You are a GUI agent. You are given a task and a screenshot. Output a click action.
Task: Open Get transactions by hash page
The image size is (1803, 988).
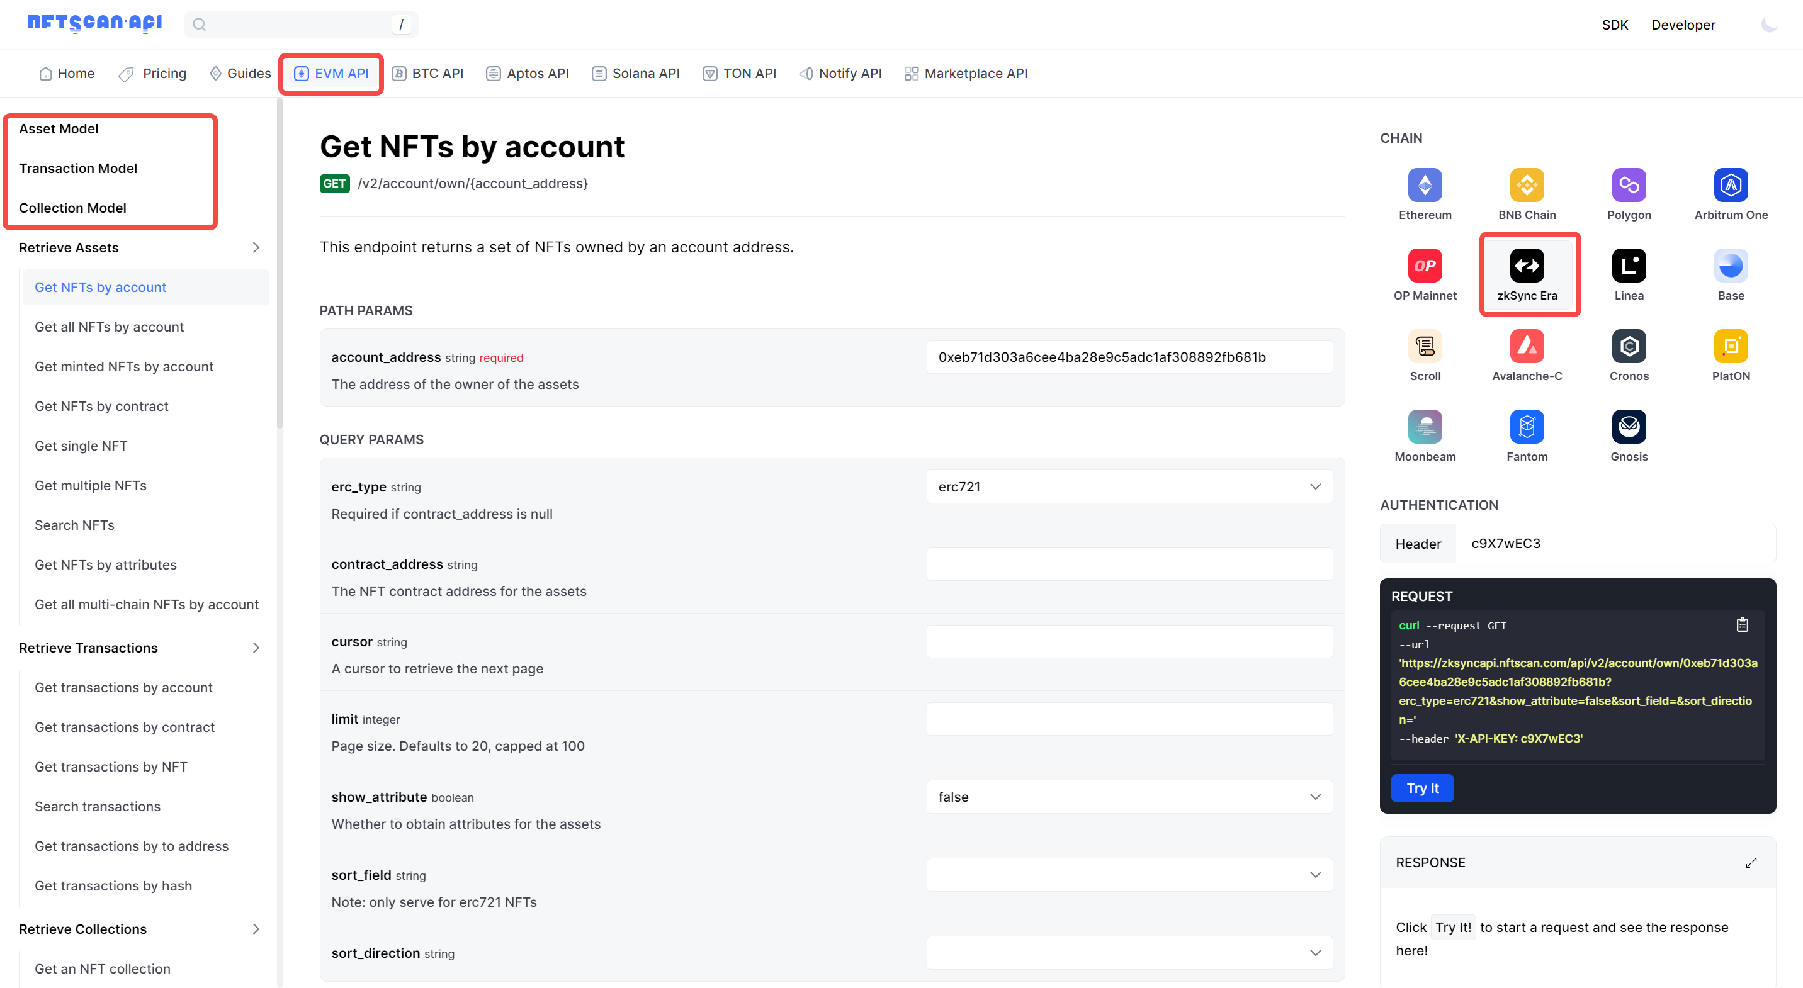pyautogui.click(x=113, y=885)
